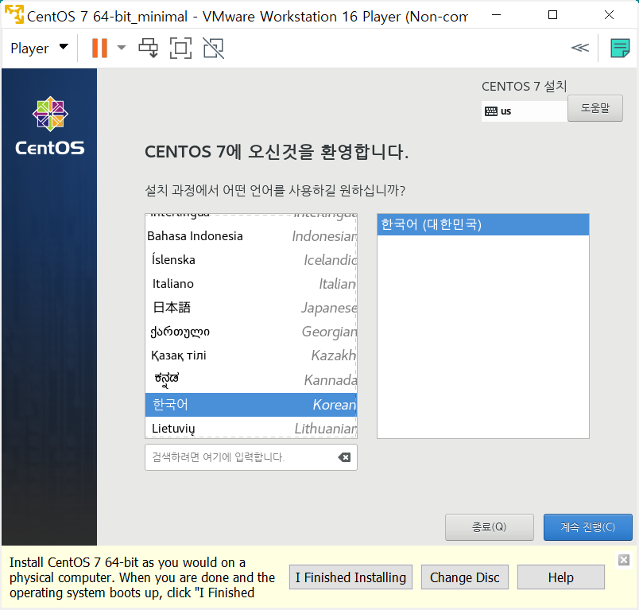Dismiss the install hint bar

coord(624,560)
